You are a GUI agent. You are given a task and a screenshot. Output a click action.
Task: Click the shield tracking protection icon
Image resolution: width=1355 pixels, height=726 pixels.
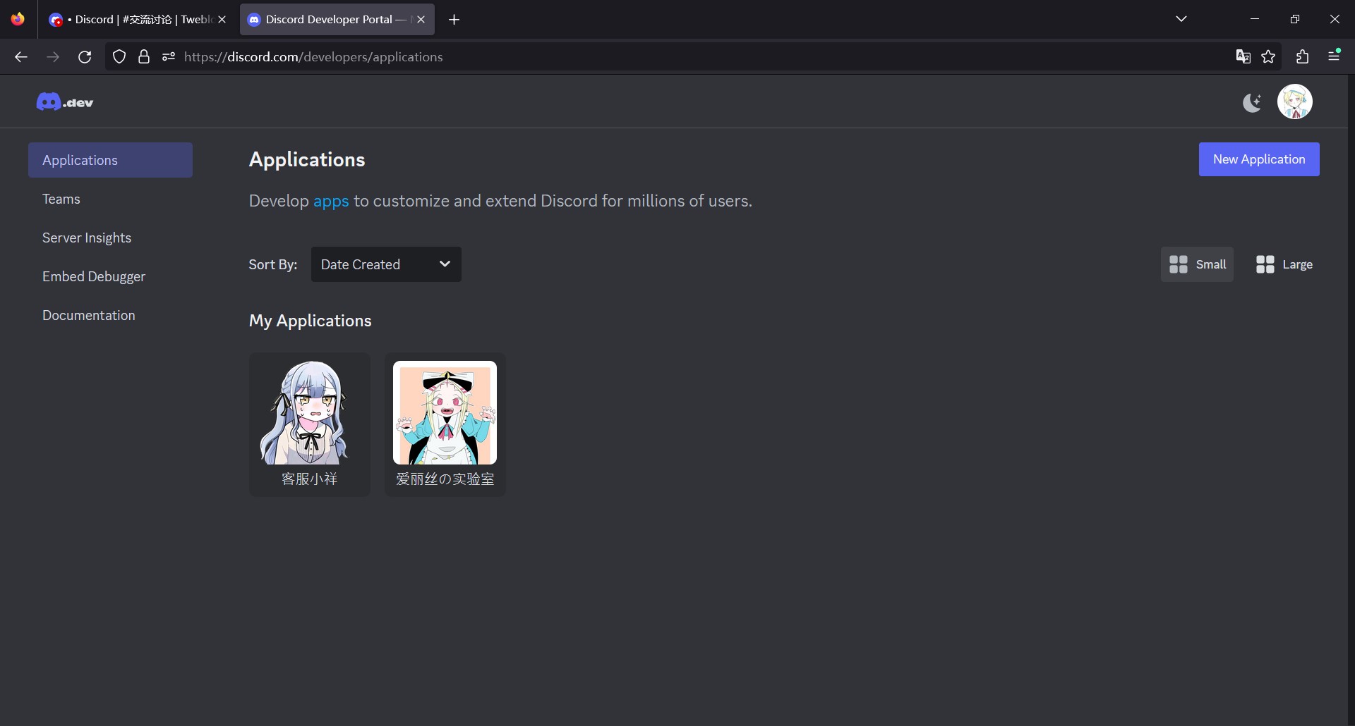tap(119, 57)
